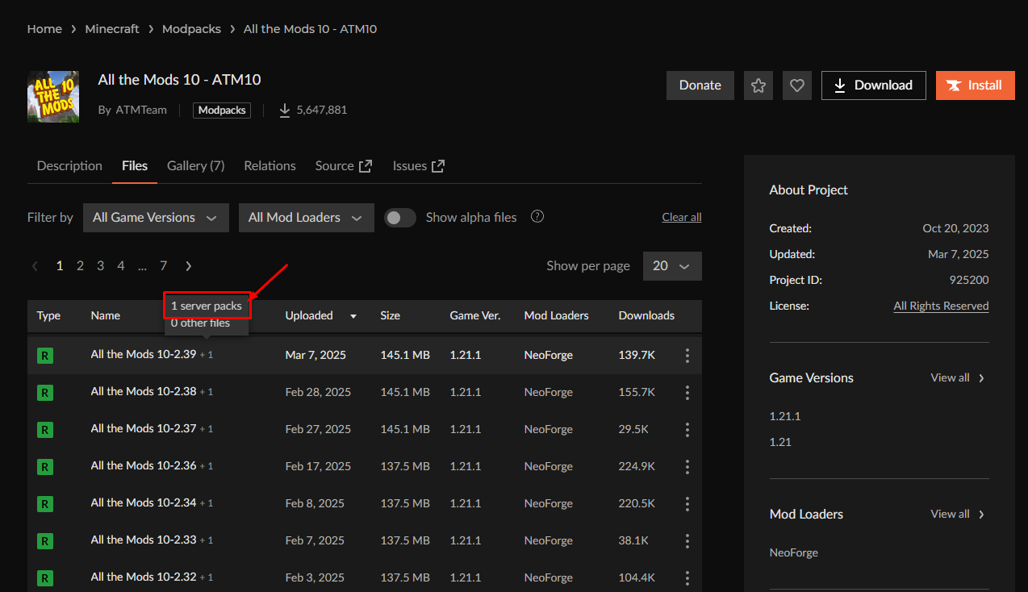Image resolution: width=1028 pixels, height=592 pixels.
Task: Click the release badge for All the Mods 10-2.38
Action: point(45,392)
